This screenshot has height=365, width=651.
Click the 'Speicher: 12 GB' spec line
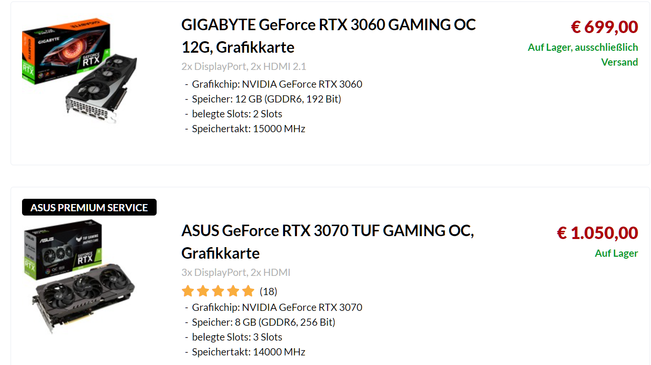pyautogui.click(x=266, y=99)
